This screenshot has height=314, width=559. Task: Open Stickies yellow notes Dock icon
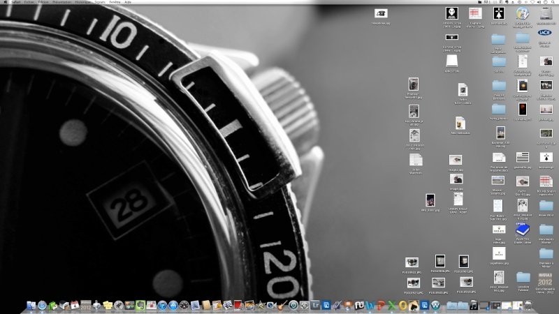click(108, 305)
